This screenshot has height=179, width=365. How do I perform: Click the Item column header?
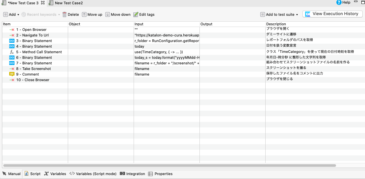[35, 24]
